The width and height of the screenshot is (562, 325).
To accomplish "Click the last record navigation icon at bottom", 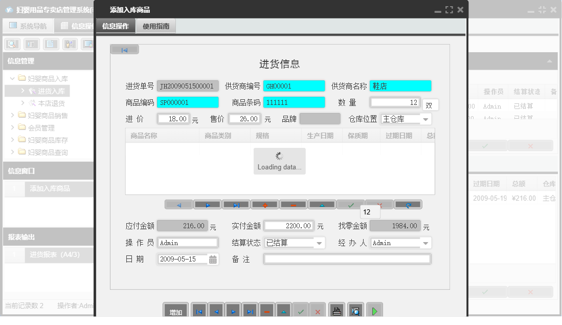I will pos(250,310).
